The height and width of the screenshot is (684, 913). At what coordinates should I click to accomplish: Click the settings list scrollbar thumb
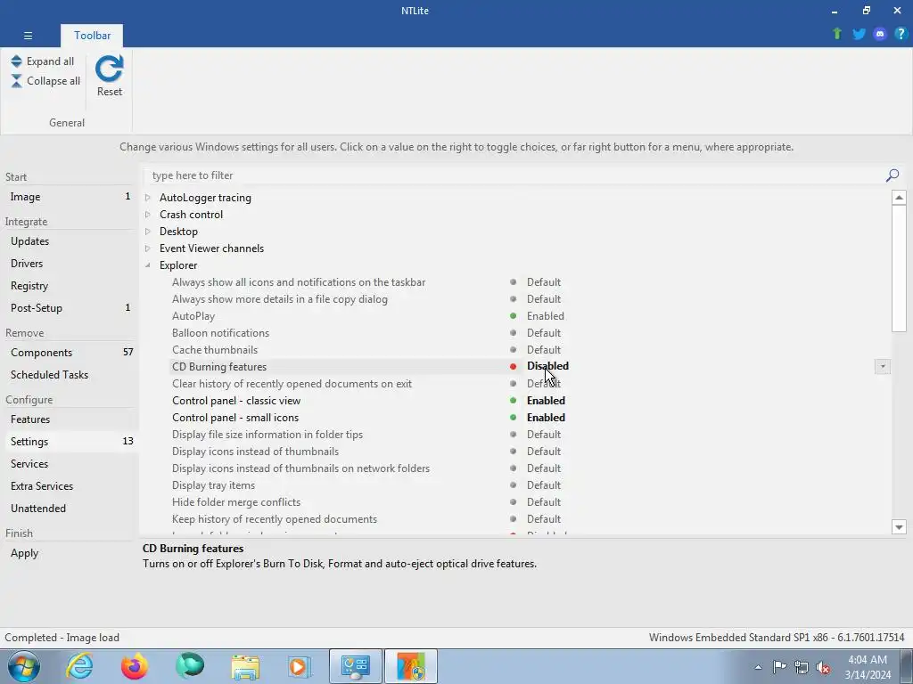tap(899, 269)
